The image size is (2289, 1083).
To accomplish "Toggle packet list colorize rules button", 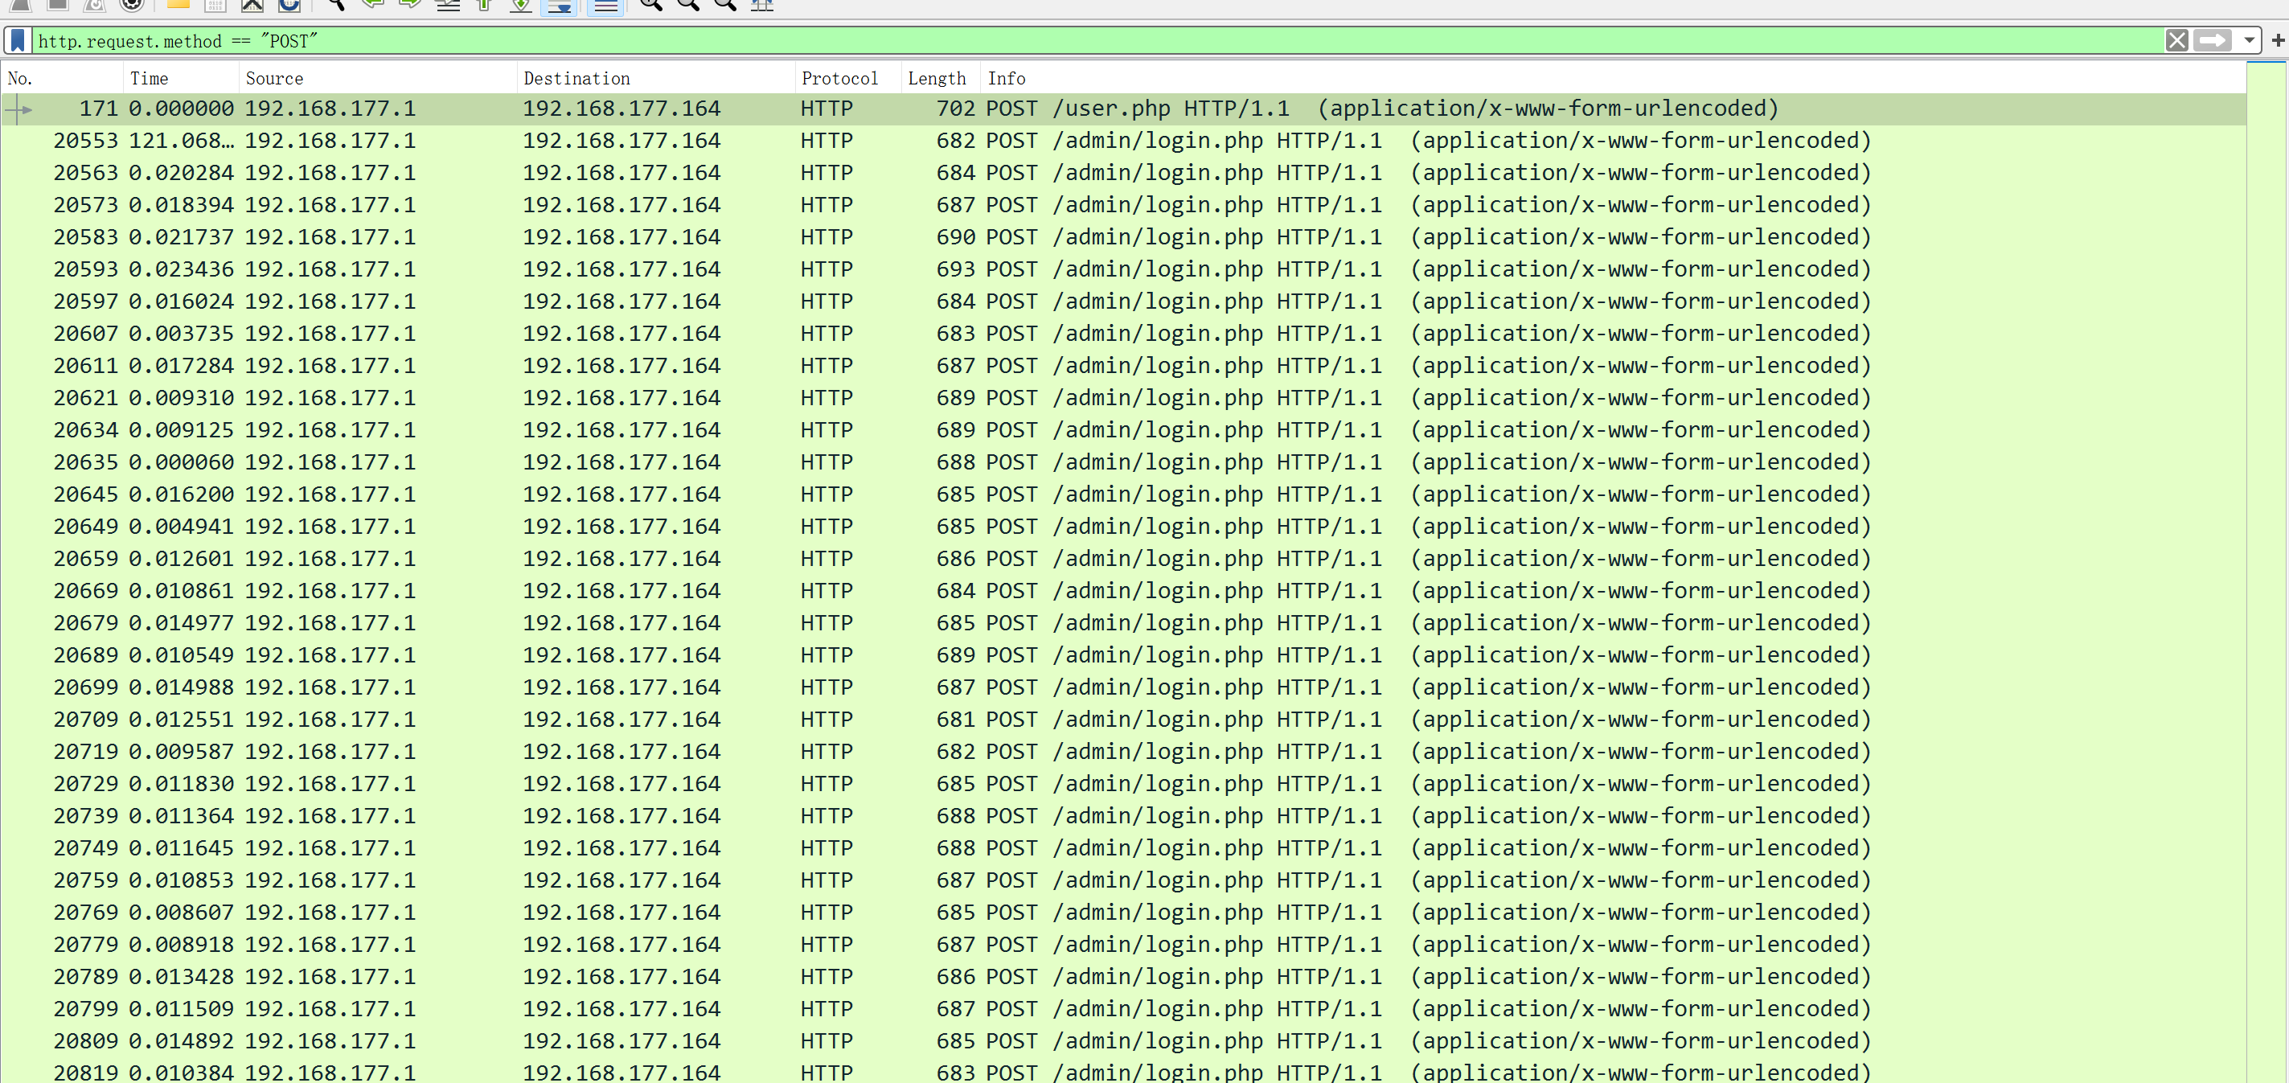I will click(605, 6).
